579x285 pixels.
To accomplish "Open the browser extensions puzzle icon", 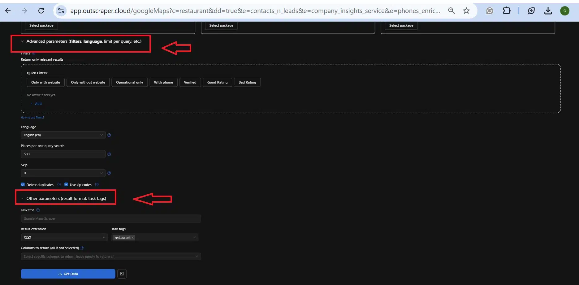I will tap(507, 11).
